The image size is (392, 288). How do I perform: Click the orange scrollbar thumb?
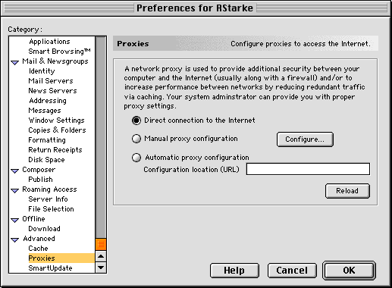click(101, 244)
